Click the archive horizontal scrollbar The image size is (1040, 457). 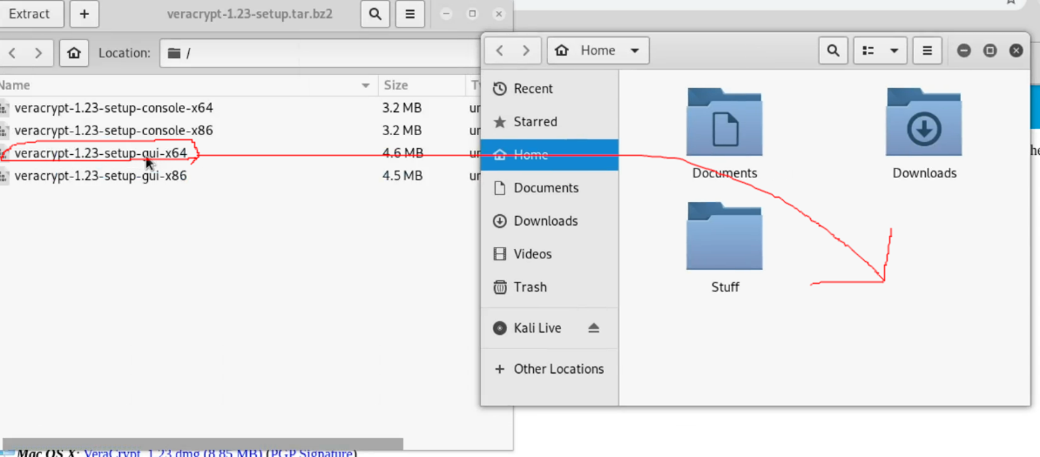[x=202, y=442]
